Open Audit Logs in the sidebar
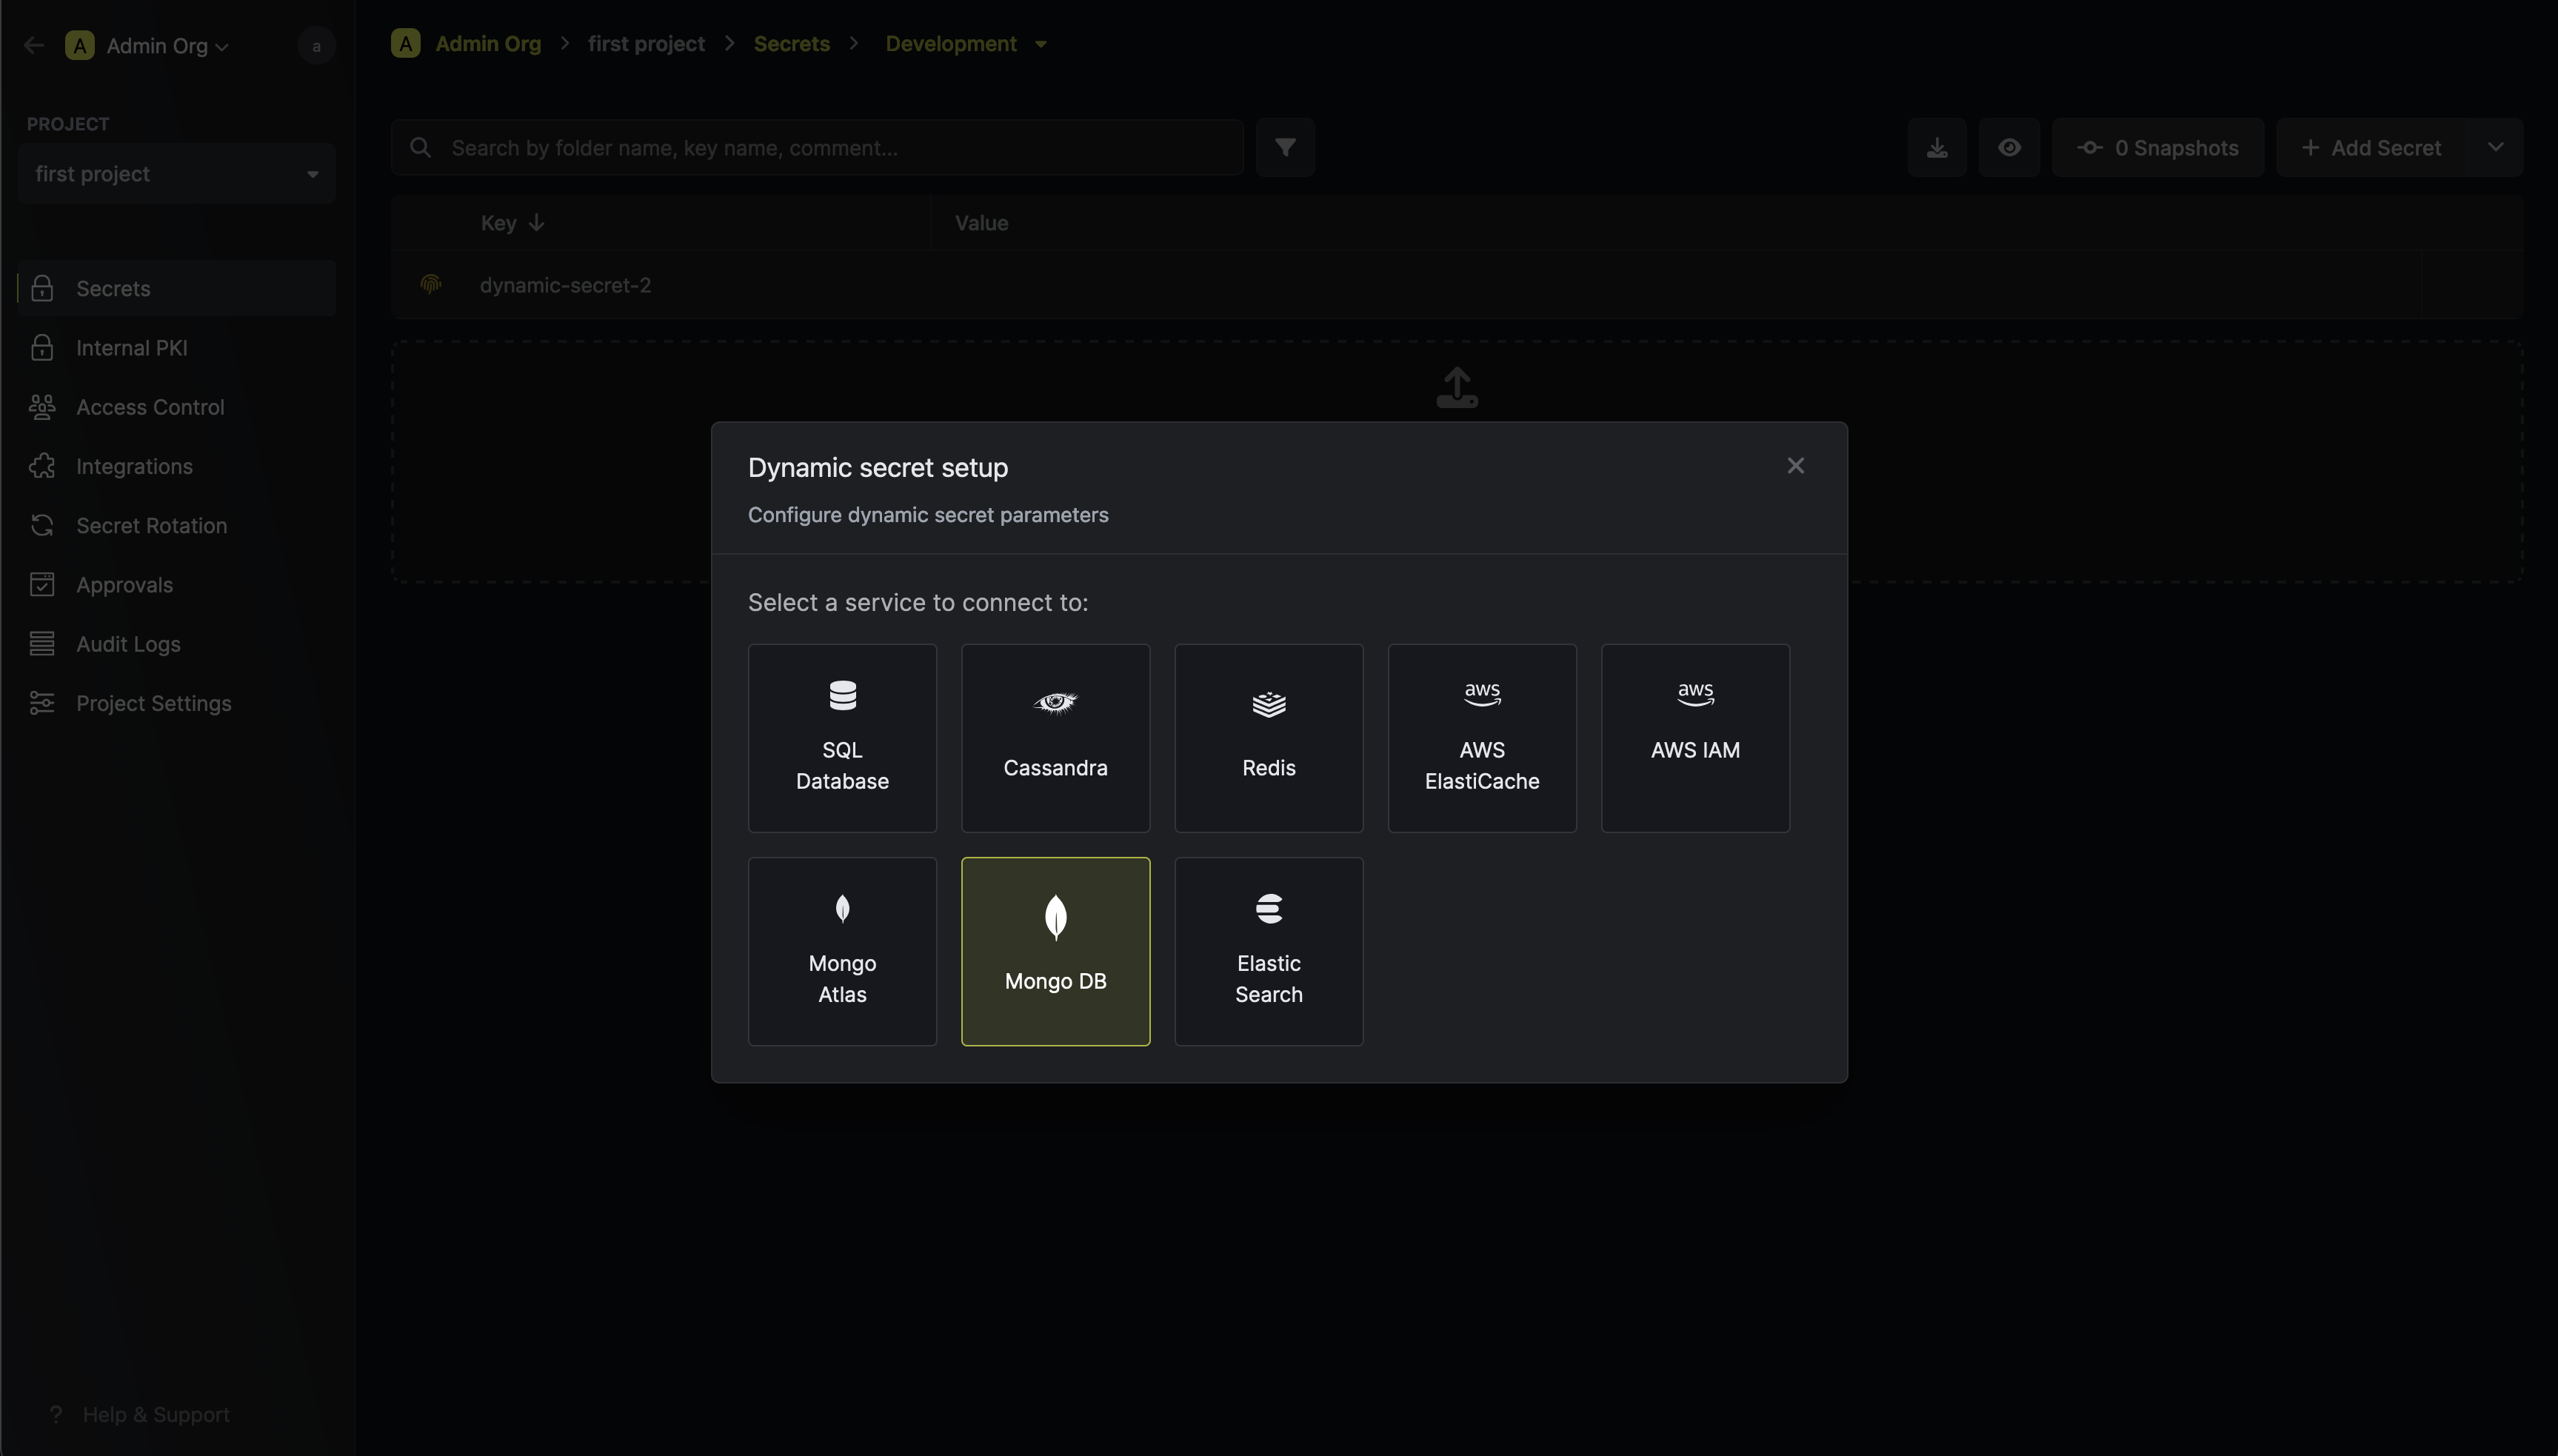This screenshot has width=2558, height=1456. coord(177,644)
